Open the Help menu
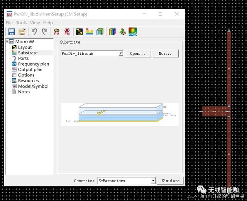Viewport: 247px width, 201px height. click(x=48, y=23)
